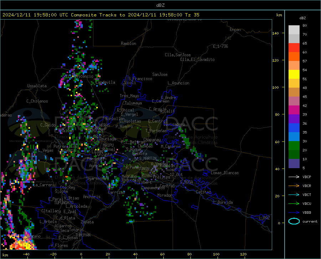This screenshot has width=321, height=259.
Task: Select the yellow 54 dBZ color swatch
Action: pyautogui.click(x=294, y=74)
